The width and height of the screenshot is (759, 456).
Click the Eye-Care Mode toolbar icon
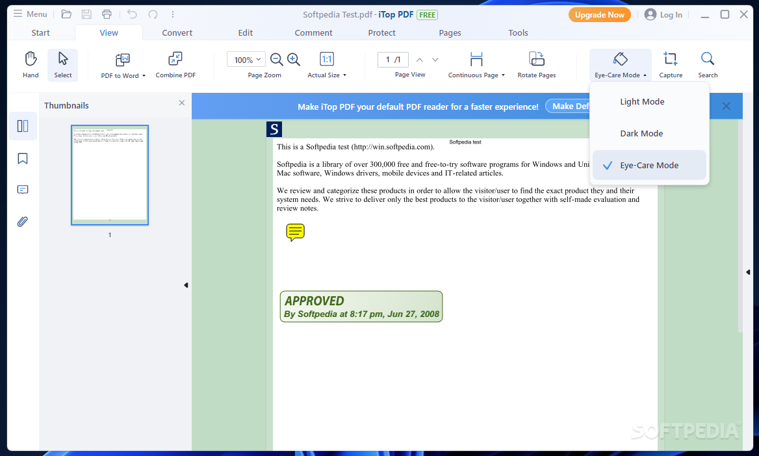620,59
